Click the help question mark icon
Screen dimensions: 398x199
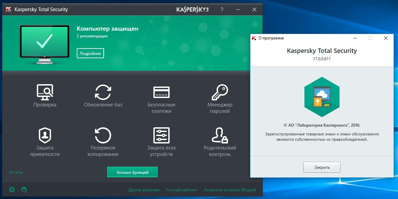tap(222, 10)
